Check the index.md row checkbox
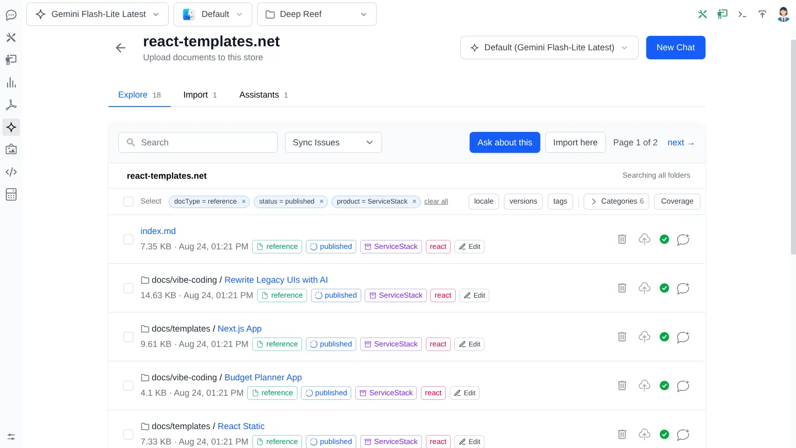Image resolution: width=796 pixels, height=448 pixels. coord(128,239)
